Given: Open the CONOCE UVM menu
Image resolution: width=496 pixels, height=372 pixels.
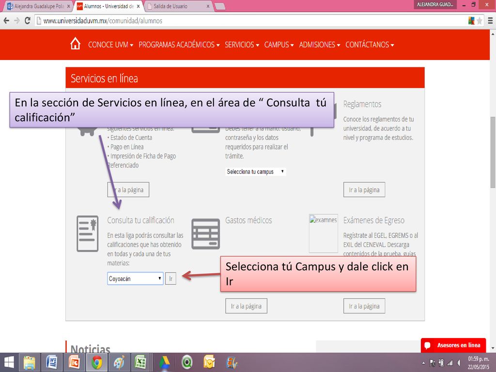Looking at the screenshot, I should click(x=111, y=45).
